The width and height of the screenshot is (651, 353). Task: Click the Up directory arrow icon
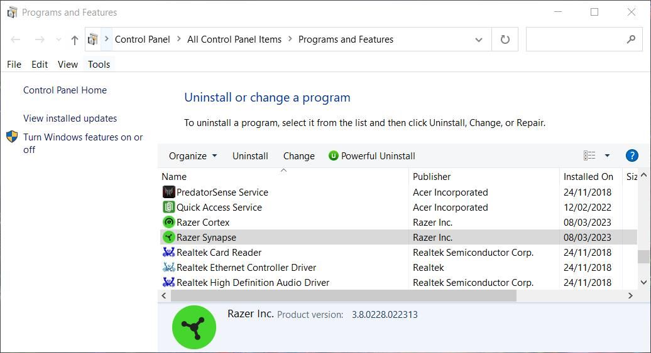[75, 40]
